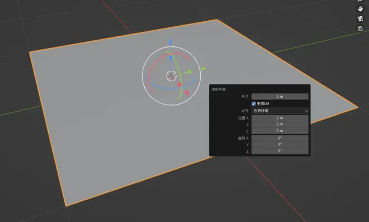The width and height of the screenshot is (369, 222).
Task: Click the pan view hand icon
Action: click(360, 9)
